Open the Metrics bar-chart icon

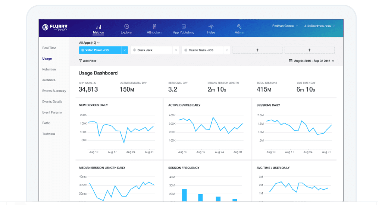pyautogui.click(x=98, y=27)
